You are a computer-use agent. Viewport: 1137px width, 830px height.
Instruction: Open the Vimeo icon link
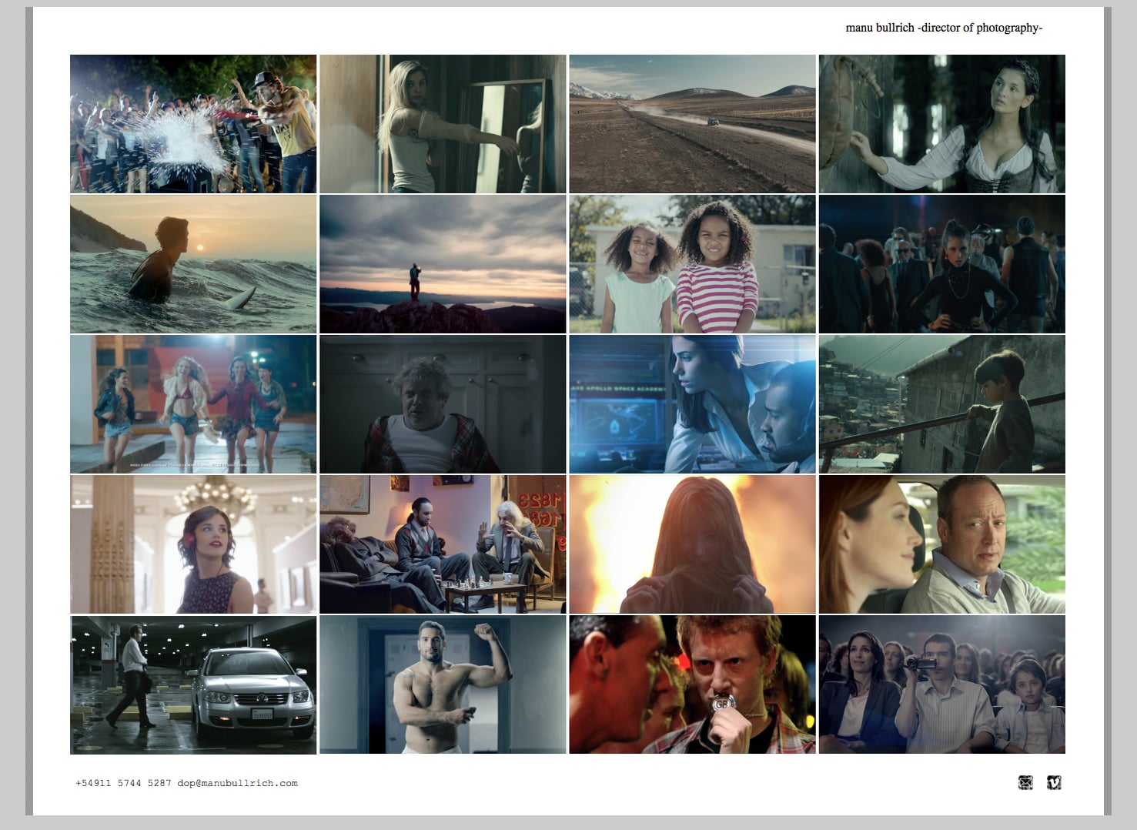1055,782
